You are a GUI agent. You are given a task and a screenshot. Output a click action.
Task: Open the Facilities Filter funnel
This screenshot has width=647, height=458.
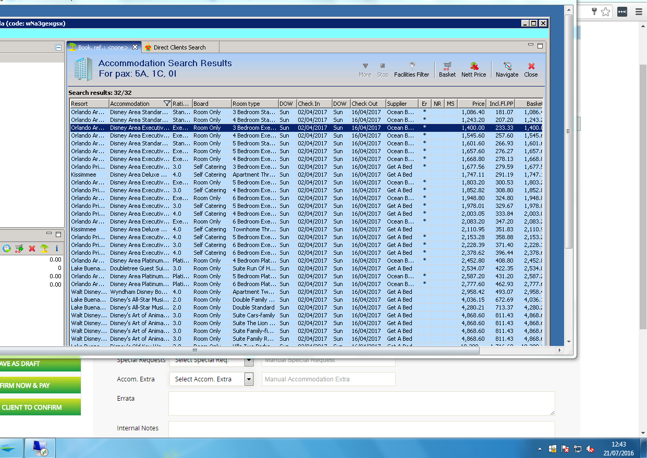(x=412, y=66)
